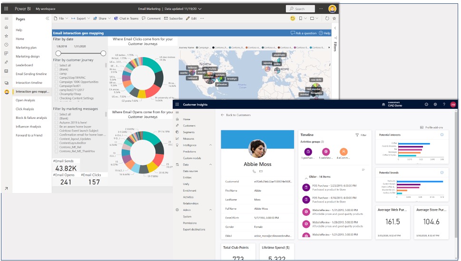Enable 'Campaign 100K Opportunities' checkbox
This screenshot has width=461, height=261.
[56, 82]
